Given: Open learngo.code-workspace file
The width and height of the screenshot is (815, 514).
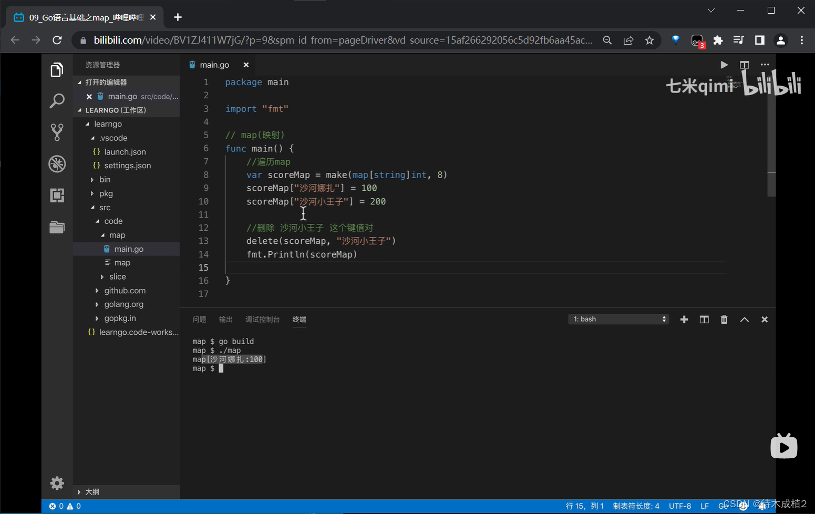Looking at the screenshot, I should click(x=127, y=332).
